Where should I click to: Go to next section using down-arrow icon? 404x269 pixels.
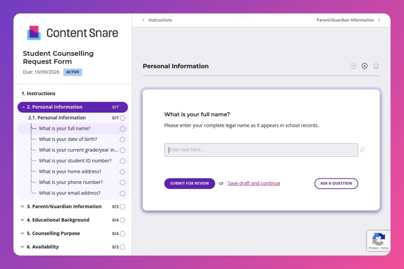364,66
